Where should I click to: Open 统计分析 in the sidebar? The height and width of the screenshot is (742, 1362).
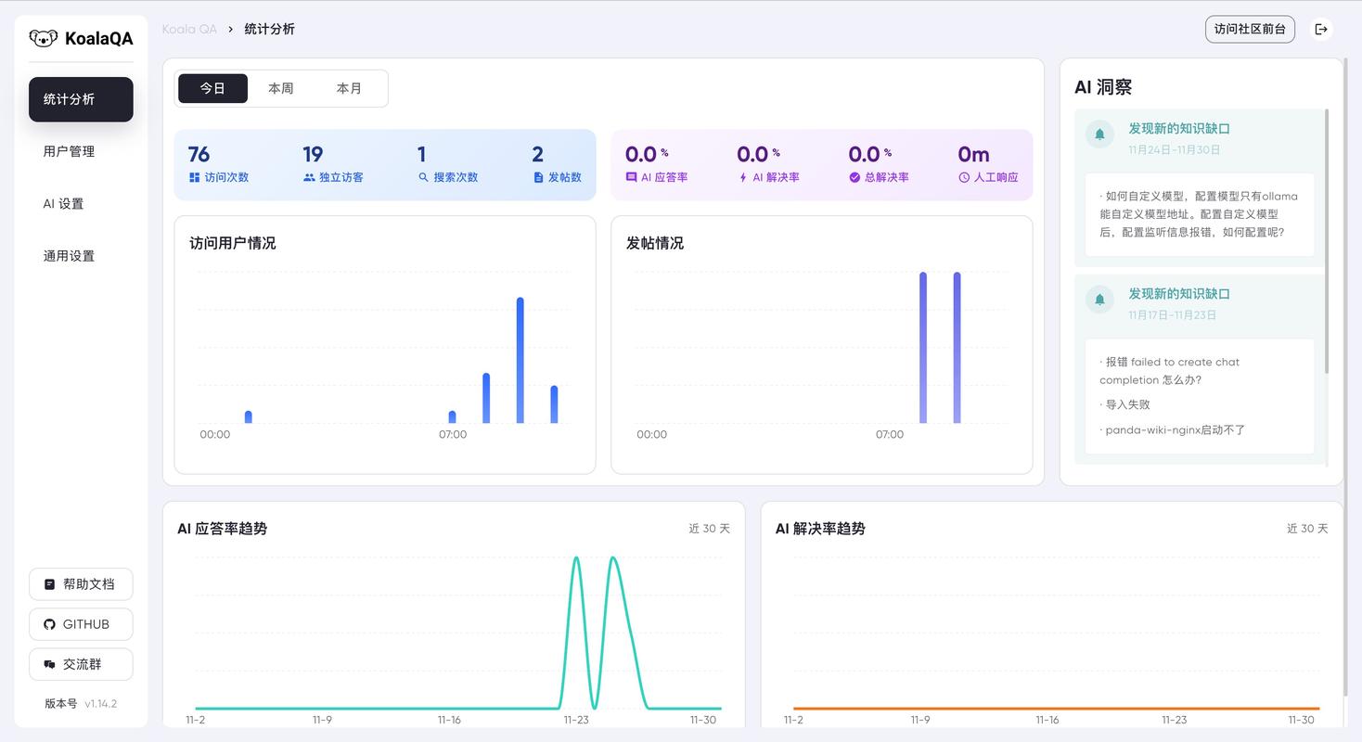coord(81,99)
